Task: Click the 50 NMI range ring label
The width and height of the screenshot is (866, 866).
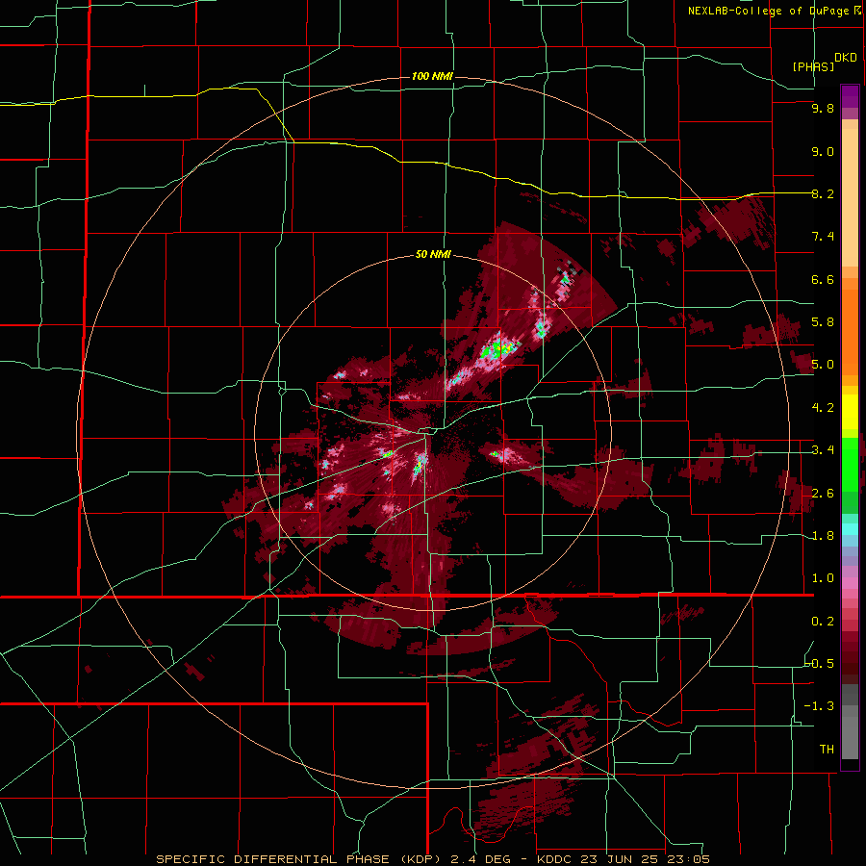Action: 433,254
